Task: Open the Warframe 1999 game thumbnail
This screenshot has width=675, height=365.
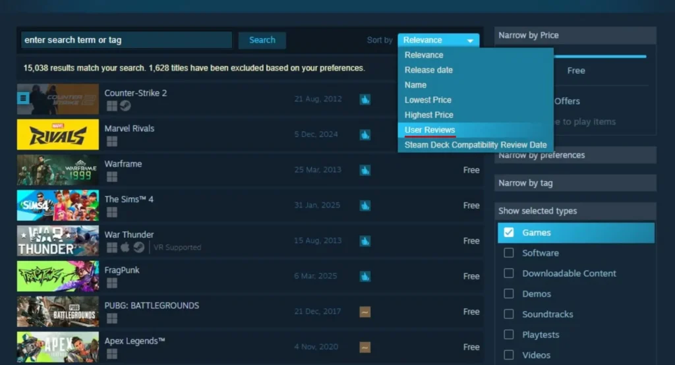Action: 58,170
